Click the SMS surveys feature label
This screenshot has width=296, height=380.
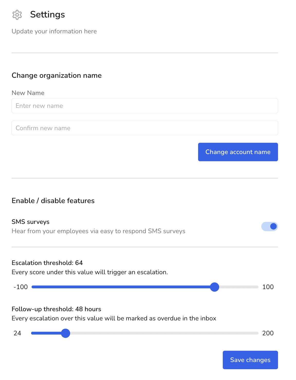click(x=31, y=222)
